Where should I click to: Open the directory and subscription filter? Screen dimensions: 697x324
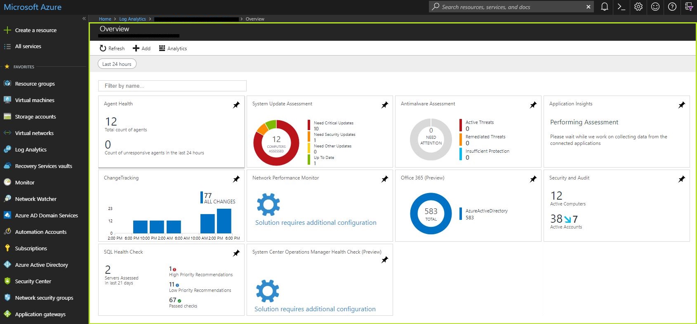coord(689,7)
